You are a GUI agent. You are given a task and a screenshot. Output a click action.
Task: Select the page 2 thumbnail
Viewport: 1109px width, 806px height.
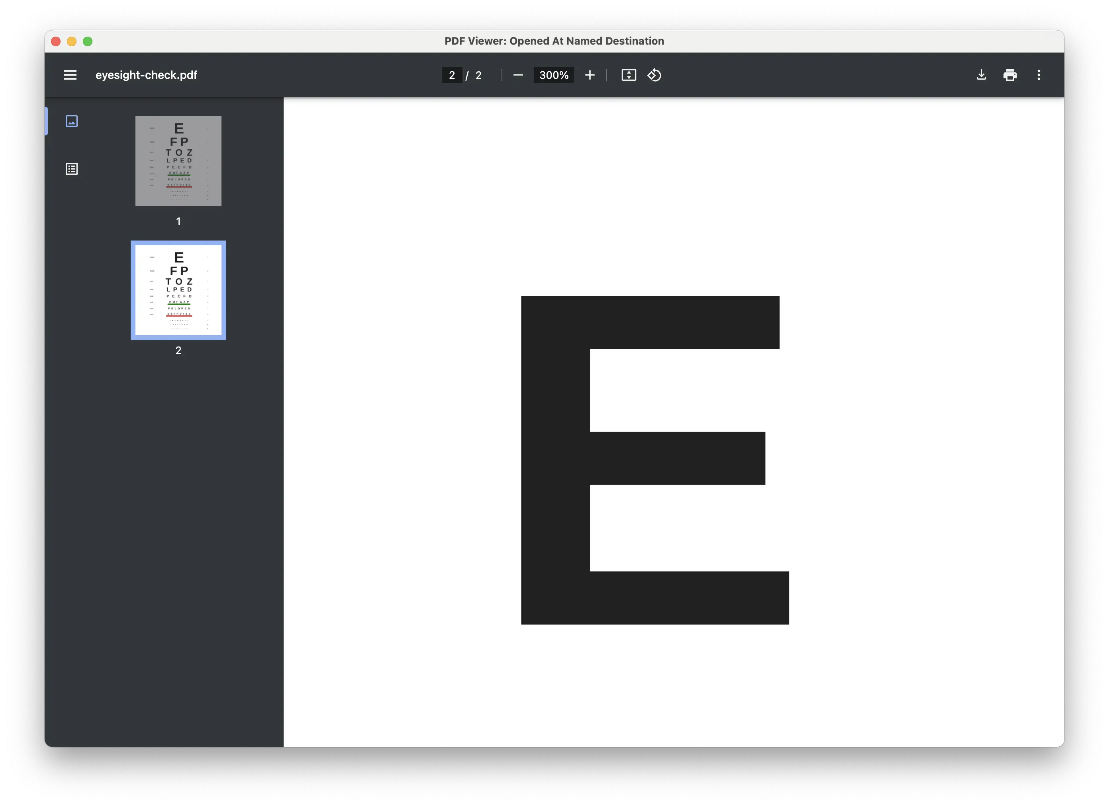pyautogui.click(x=178, y=290)
